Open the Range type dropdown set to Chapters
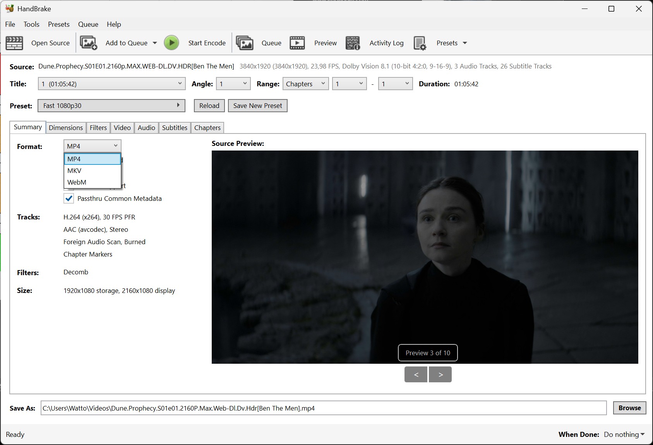 pyautogui.click(x=305, y=84)
